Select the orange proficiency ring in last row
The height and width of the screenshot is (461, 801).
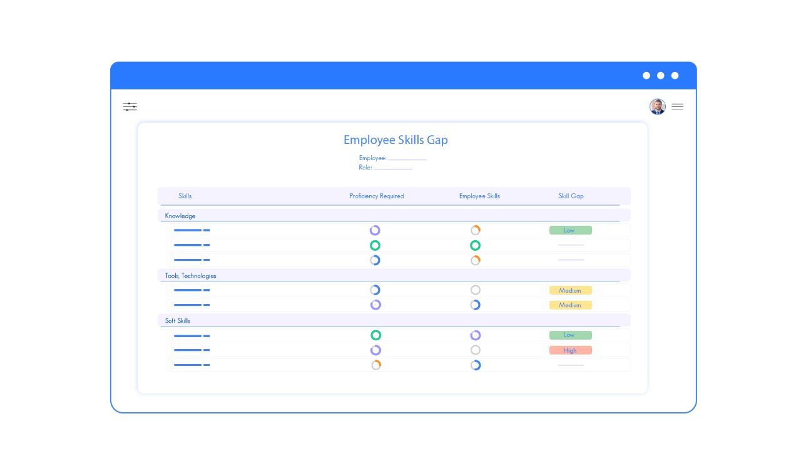click(375, 365)
